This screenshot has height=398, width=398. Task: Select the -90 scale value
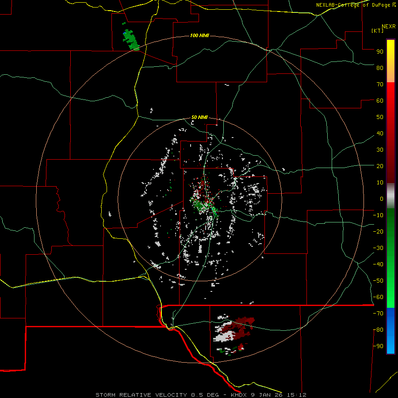click(x=378, y=346)
